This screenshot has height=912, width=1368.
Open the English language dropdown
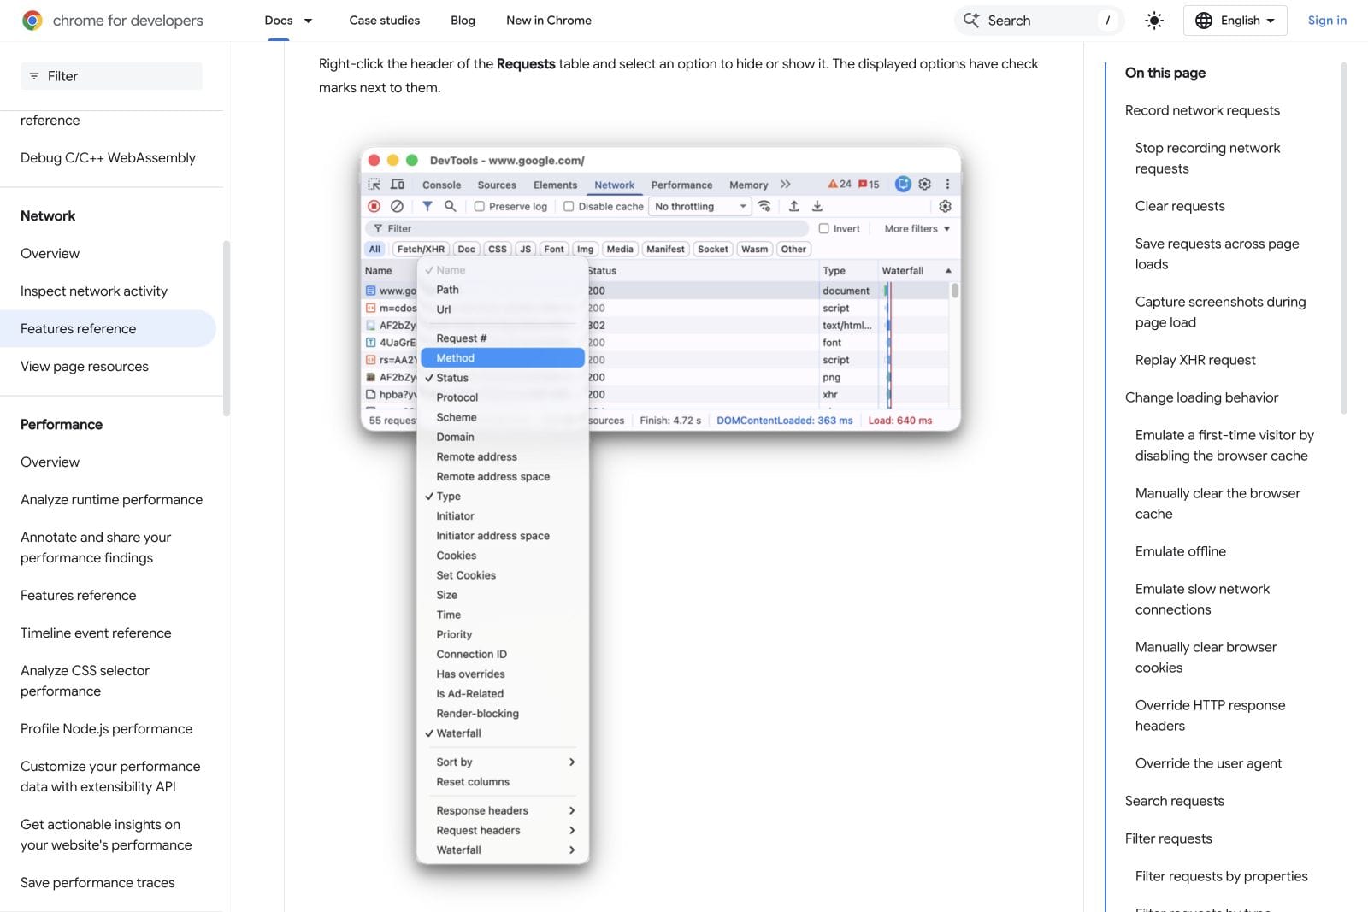[x=1235, y=21]
